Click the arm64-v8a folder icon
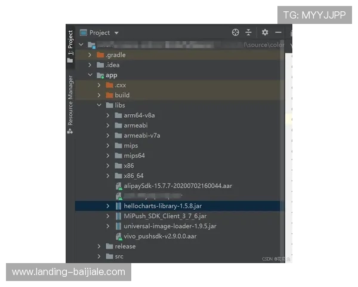Screen dimensions: 358x287 pyautogui.click(x=118, y=115)
